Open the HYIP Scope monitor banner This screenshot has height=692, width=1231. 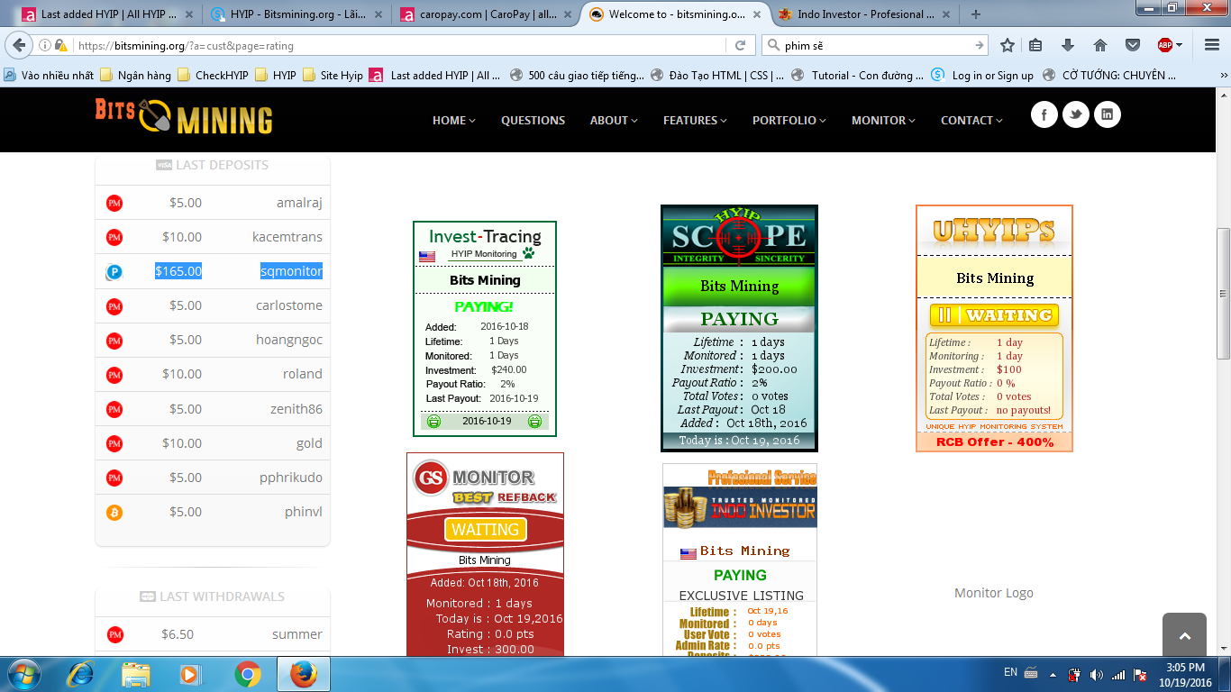pyautogui.click(x=739, y=328)
